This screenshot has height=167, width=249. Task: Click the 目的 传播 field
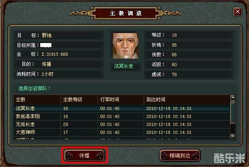click(59, 64)
